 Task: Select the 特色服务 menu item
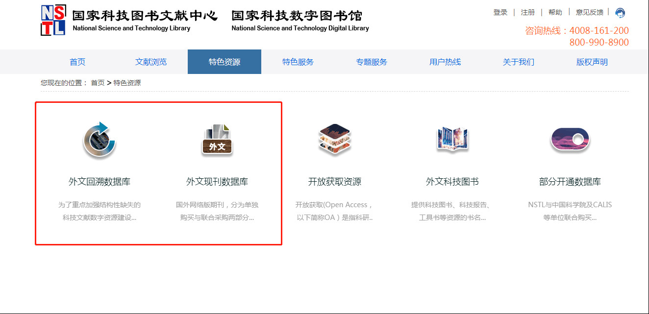[298, 62]
